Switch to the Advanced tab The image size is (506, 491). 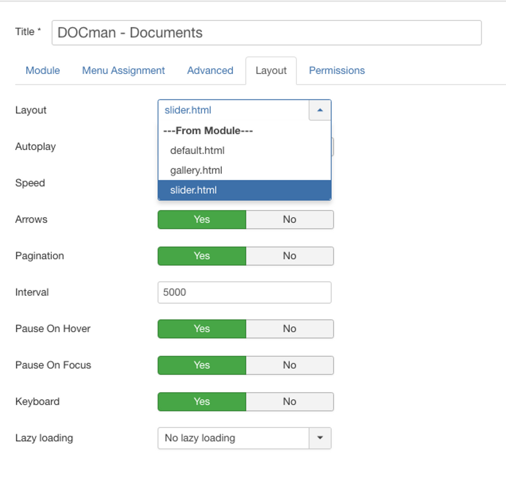[210, 71]
